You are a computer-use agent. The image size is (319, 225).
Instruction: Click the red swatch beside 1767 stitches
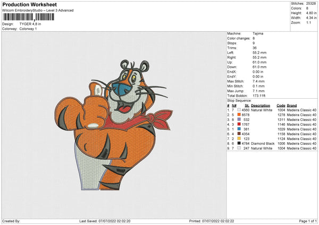[x=239, y=124]
